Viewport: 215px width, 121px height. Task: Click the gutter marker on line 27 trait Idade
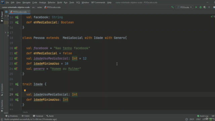17,84
